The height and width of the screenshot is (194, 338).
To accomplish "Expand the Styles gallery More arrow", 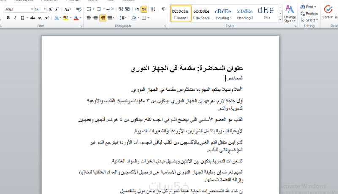I will pyautogui.click(x=280, y=19).
